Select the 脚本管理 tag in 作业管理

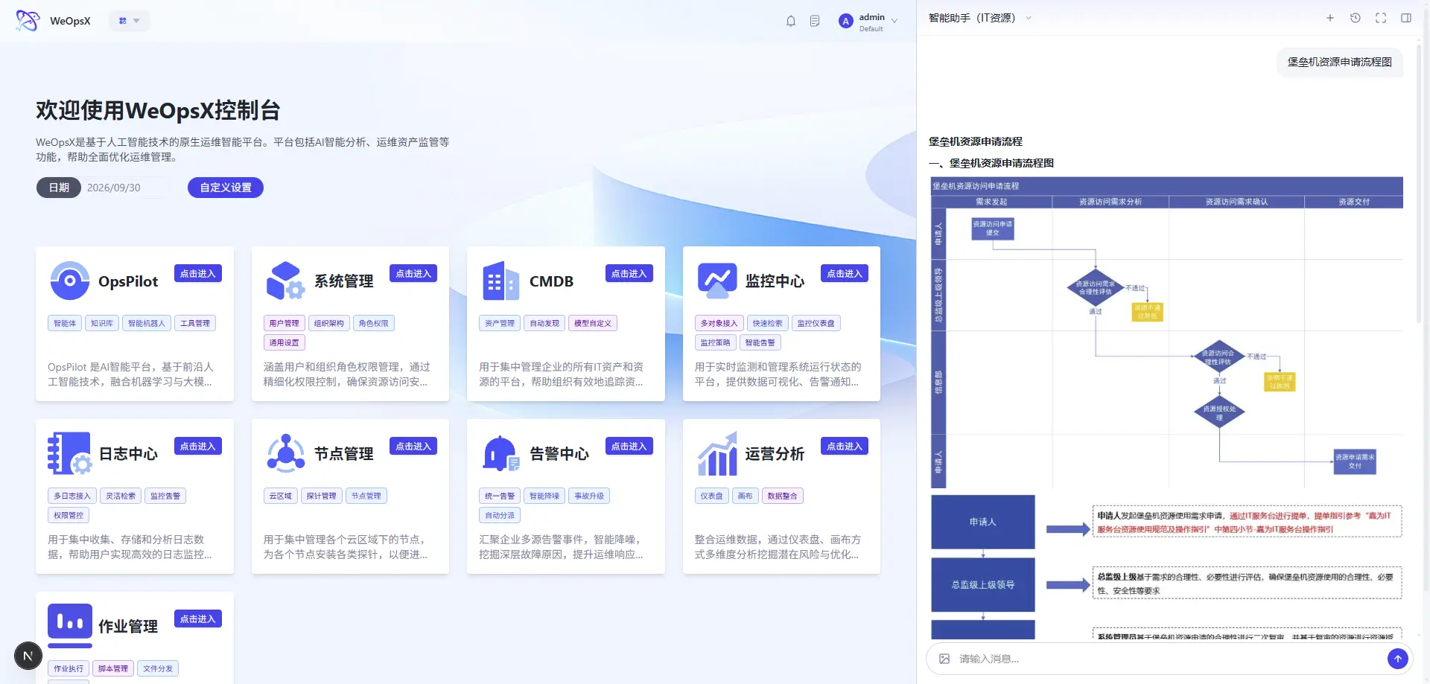[113, 668]
